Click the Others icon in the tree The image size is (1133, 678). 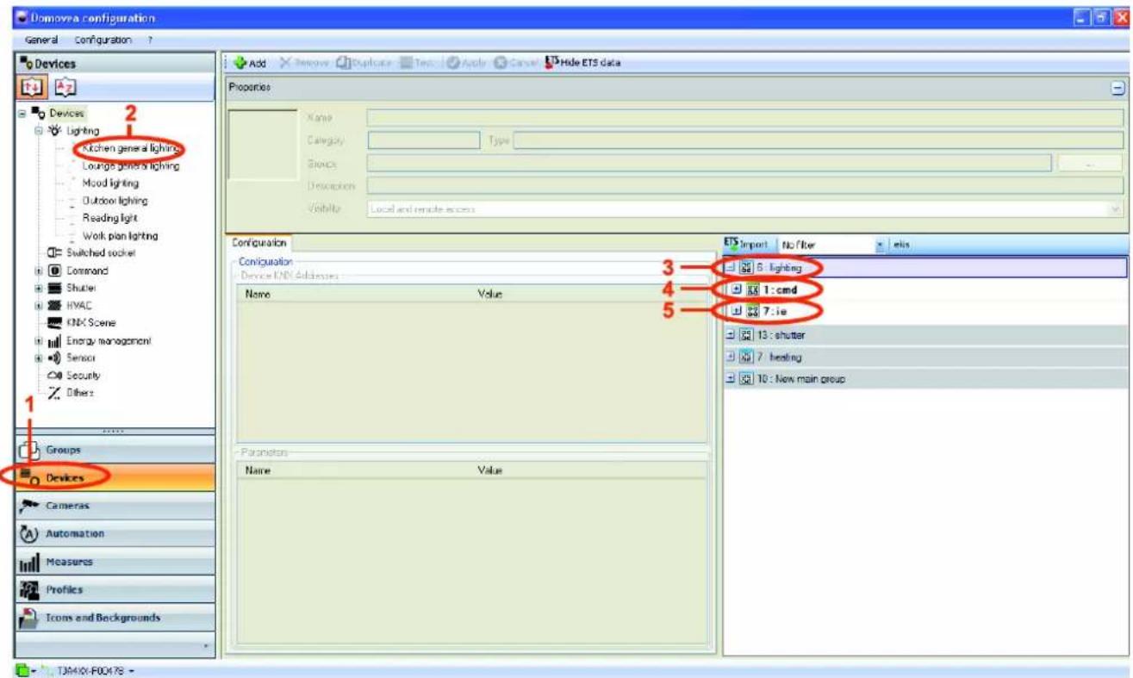click(53, 393)
